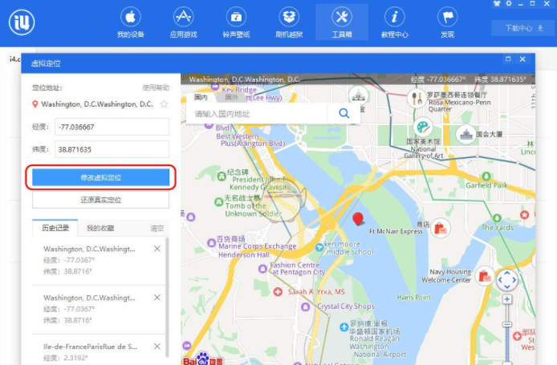Click the map zoom level slider handle
This screenshot has height=365, width=557.
click(x=507, y=325)
